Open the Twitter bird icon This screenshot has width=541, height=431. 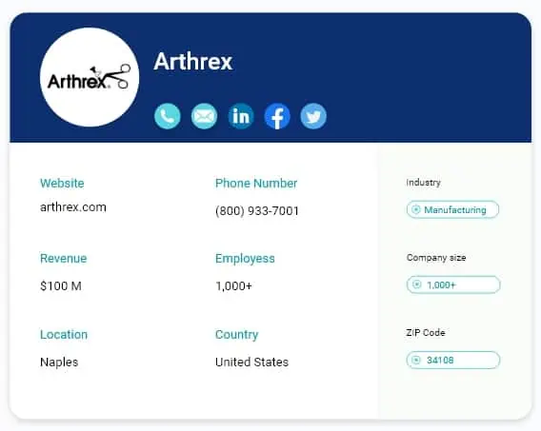313,116
